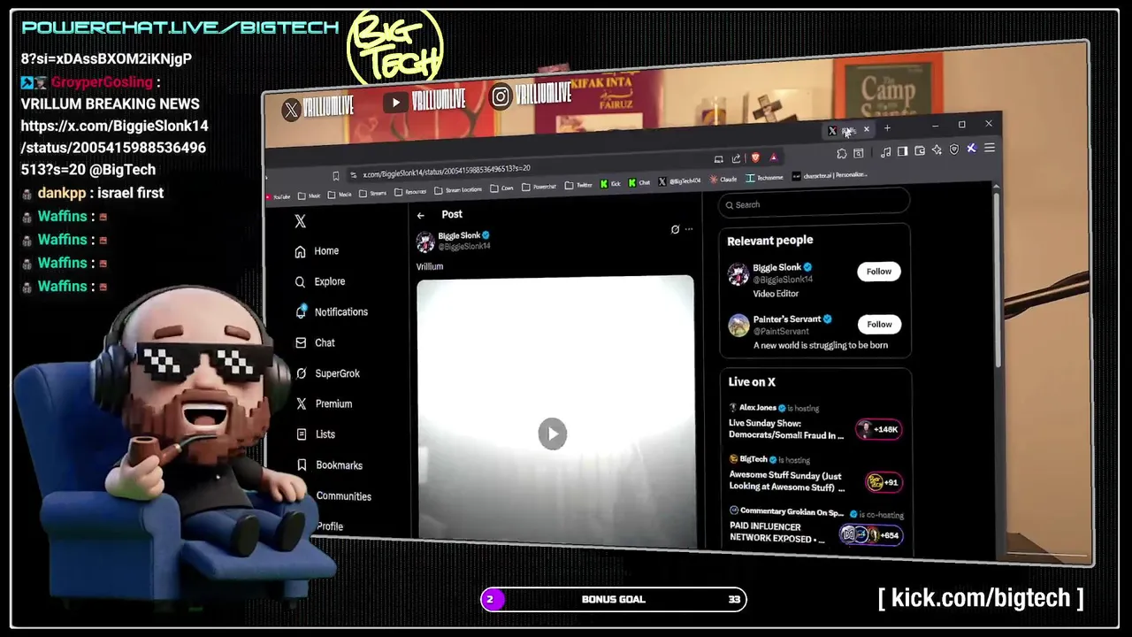Viewport: 1132px width, 637px height.
Task: Open the Twitter bookmarks folder
Action: [x=579, y=185]
